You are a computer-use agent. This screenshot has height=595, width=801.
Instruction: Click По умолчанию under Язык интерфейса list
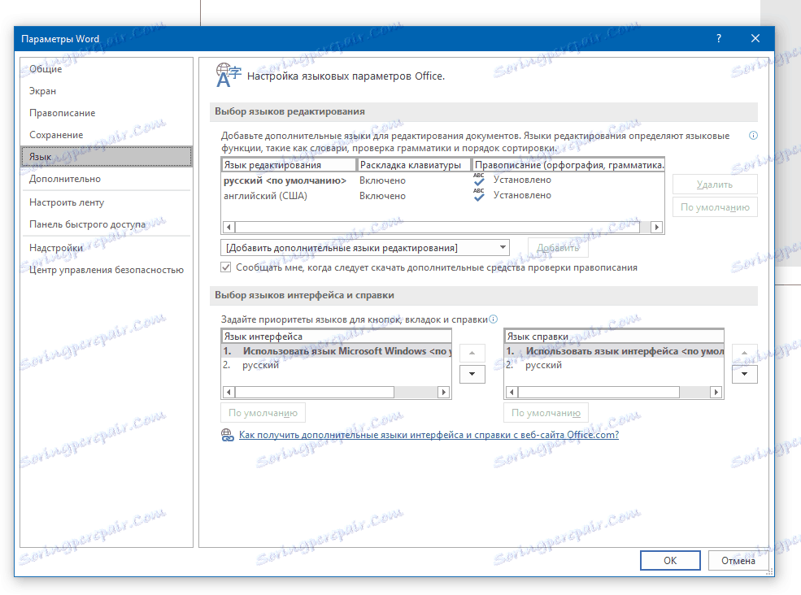click(x=263, y=413)
